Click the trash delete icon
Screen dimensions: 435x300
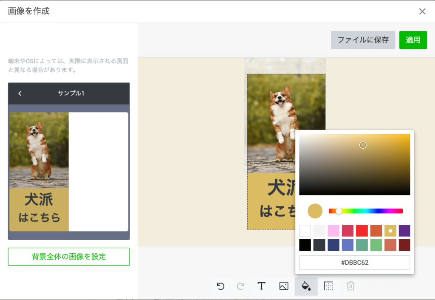click(350, 286)
